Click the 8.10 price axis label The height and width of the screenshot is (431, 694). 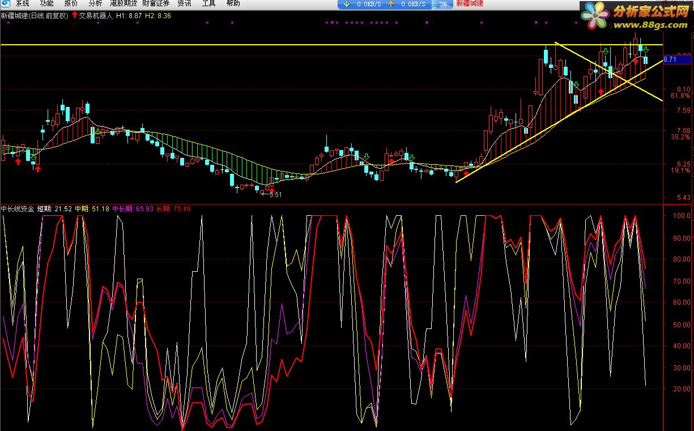click(x=684, y=89)
